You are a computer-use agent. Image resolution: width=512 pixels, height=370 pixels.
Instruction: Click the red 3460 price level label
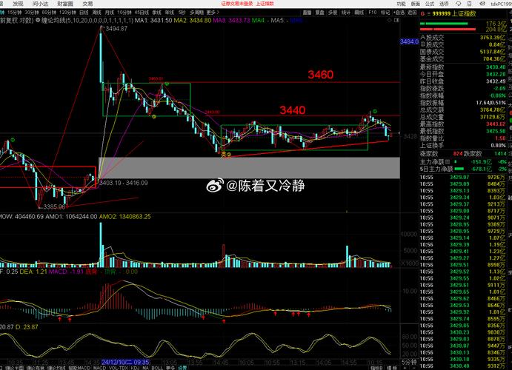321,75
